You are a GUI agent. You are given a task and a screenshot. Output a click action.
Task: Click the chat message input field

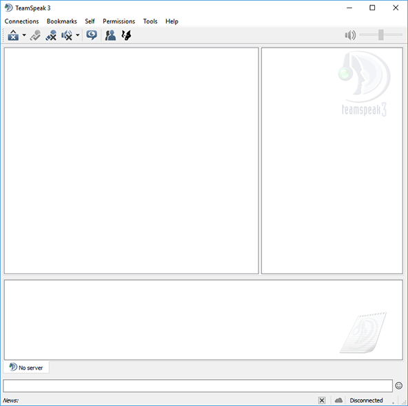pyautogui.click(x=198, y=386)
